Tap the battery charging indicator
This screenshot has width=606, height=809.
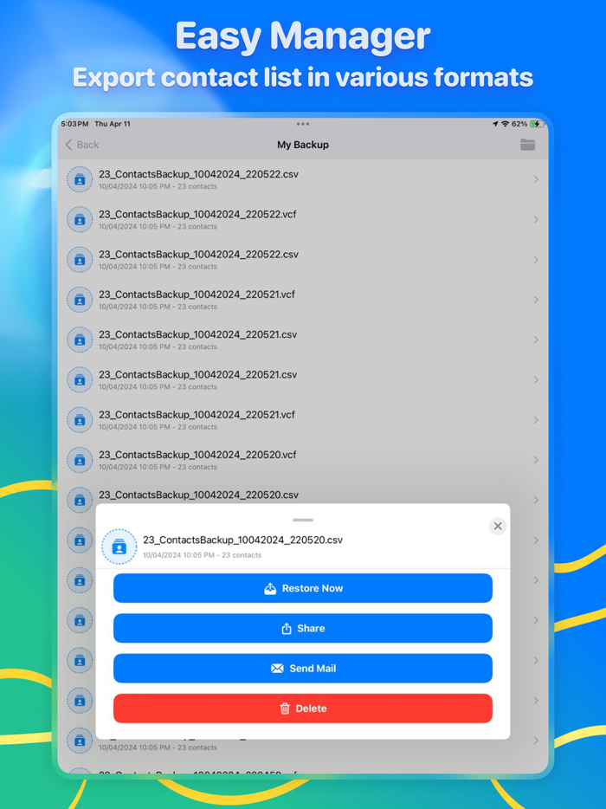tap(537, 124)
